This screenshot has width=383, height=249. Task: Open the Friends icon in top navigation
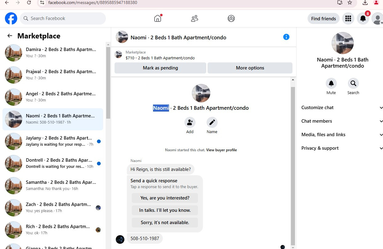pyautogui.click(x=195, y=18)
